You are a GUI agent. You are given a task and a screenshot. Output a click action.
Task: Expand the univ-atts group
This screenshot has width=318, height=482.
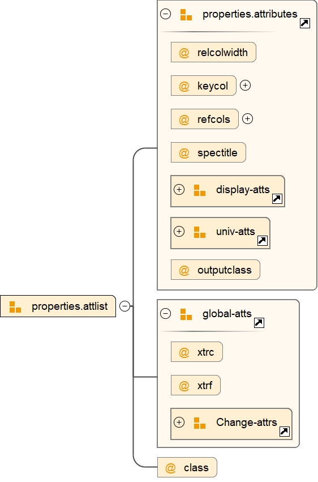click(179, 232)
